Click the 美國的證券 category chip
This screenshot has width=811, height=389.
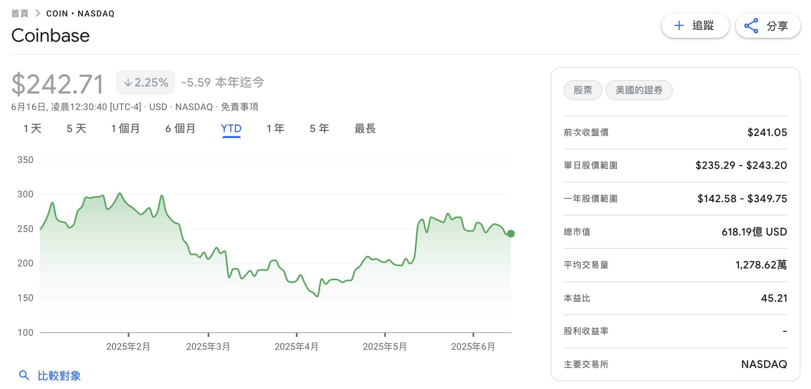pyautogui.click(x=639, y=90)
